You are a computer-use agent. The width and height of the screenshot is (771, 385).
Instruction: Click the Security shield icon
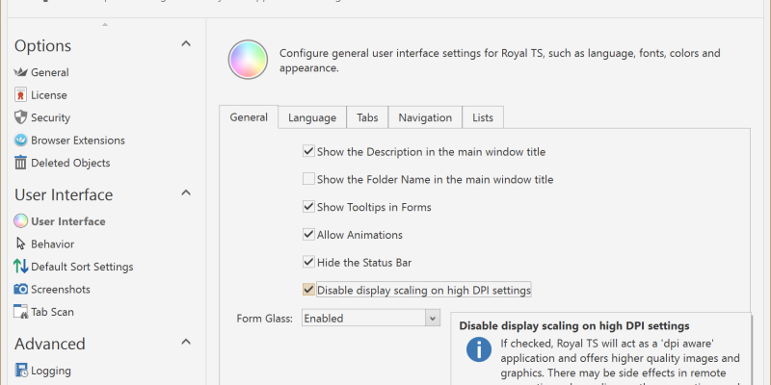(x=21, y=117)
